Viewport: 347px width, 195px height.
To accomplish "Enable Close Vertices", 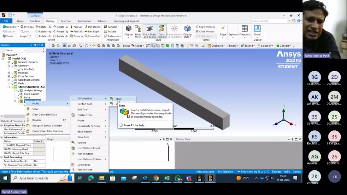I will point(205,32).
